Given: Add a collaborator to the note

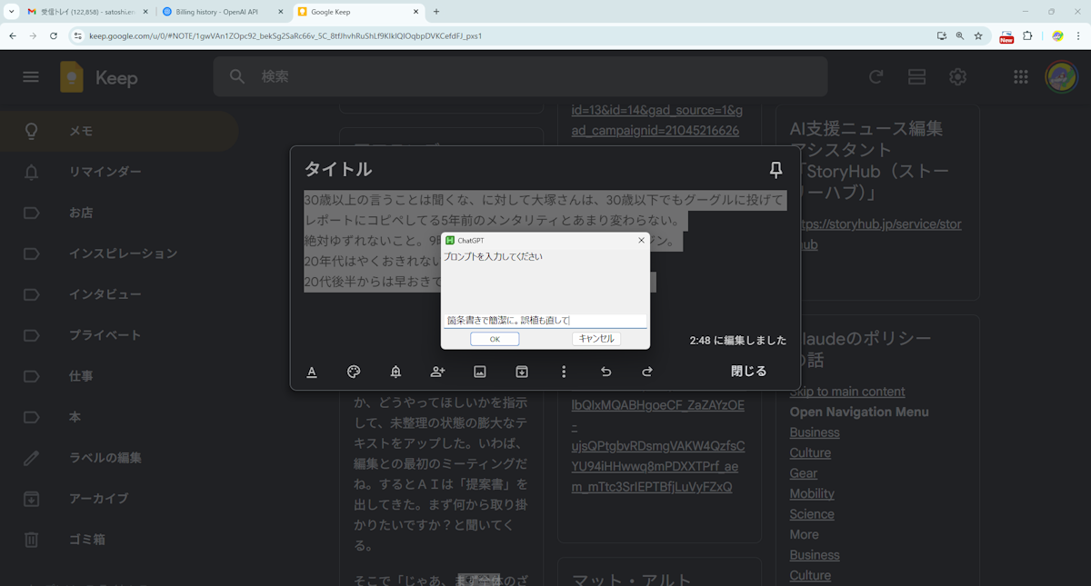Looking at the screenshot, I should 437,372.
